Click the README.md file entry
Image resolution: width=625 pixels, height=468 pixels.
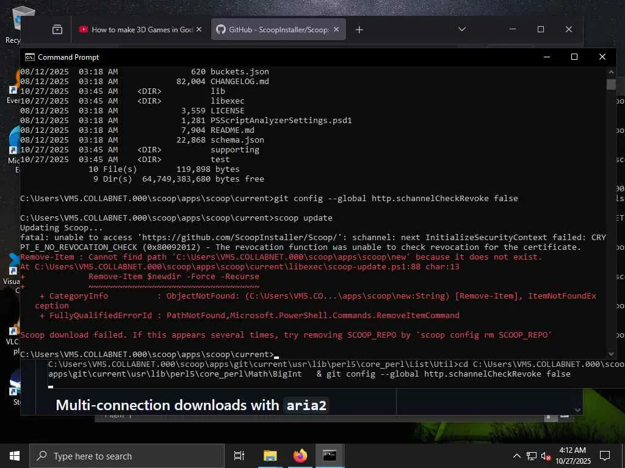(x=233, y=130)
